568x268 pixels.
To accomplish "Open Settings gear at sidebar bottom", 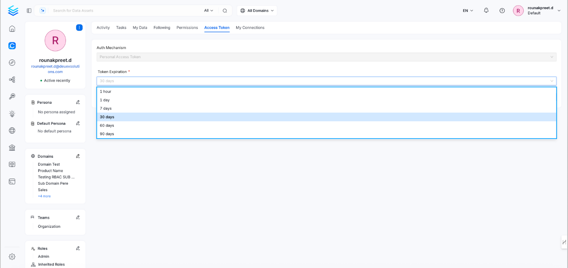I will (x=12, y=257).
